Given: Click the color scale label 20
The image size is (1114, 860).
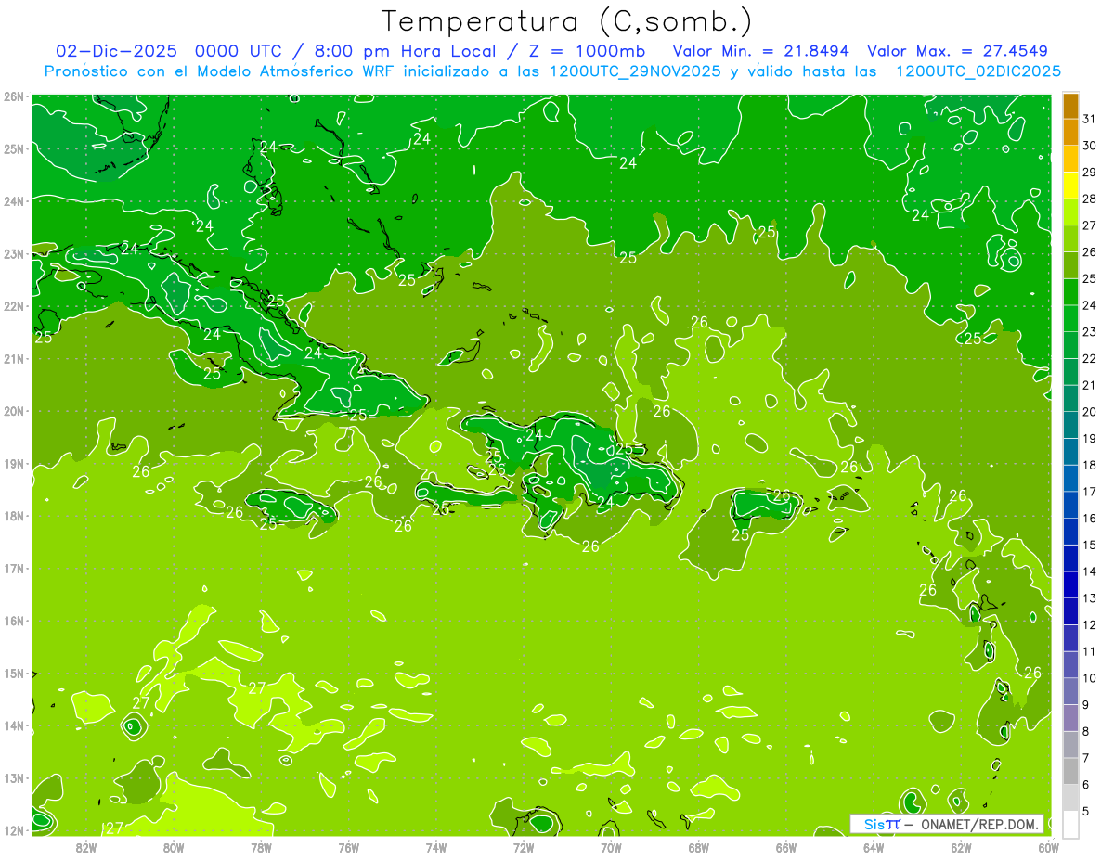Looking at the screenshot, I should pyautogui.click(x=1089, y=411).
